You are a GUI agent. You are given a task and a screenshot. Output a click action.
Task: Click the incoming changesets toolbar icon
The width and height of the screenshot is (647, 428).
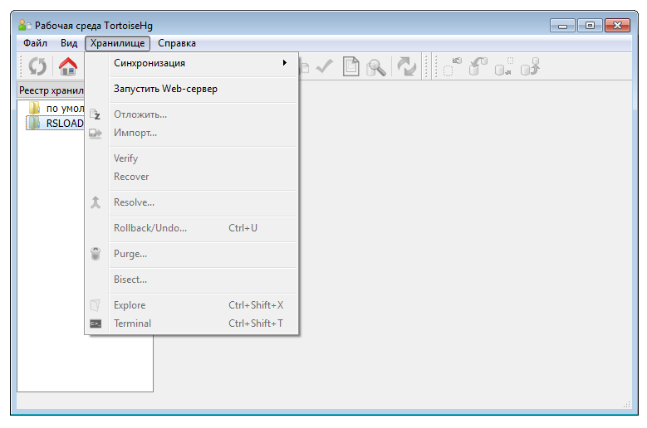pyautogui.click(x=453, y=66)
